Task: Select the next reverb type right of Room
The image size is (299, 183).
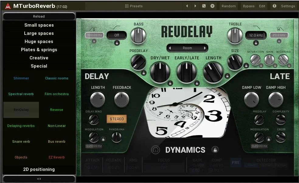Action: point(205,48)
